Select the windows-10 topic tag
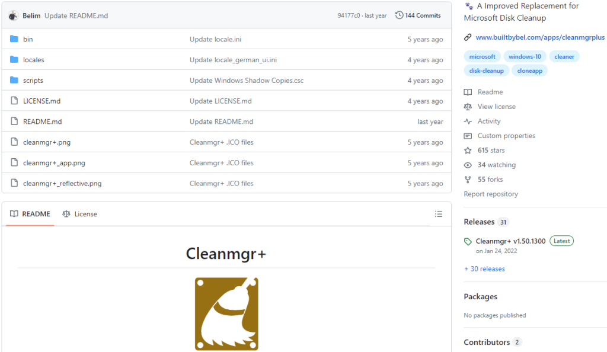 tap(525, 56)
